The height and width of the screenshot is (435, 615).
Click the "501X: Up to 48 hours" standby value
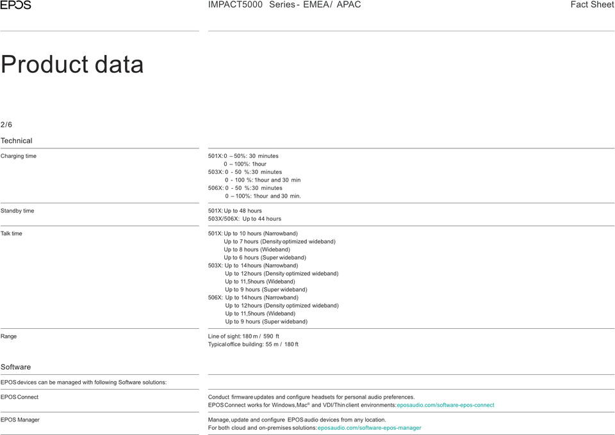tap(235, 210)
